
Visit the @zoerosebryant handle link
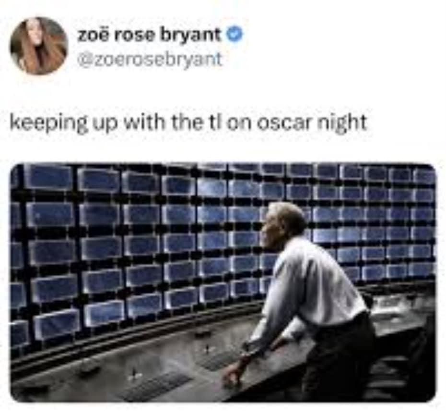point(150,60)
